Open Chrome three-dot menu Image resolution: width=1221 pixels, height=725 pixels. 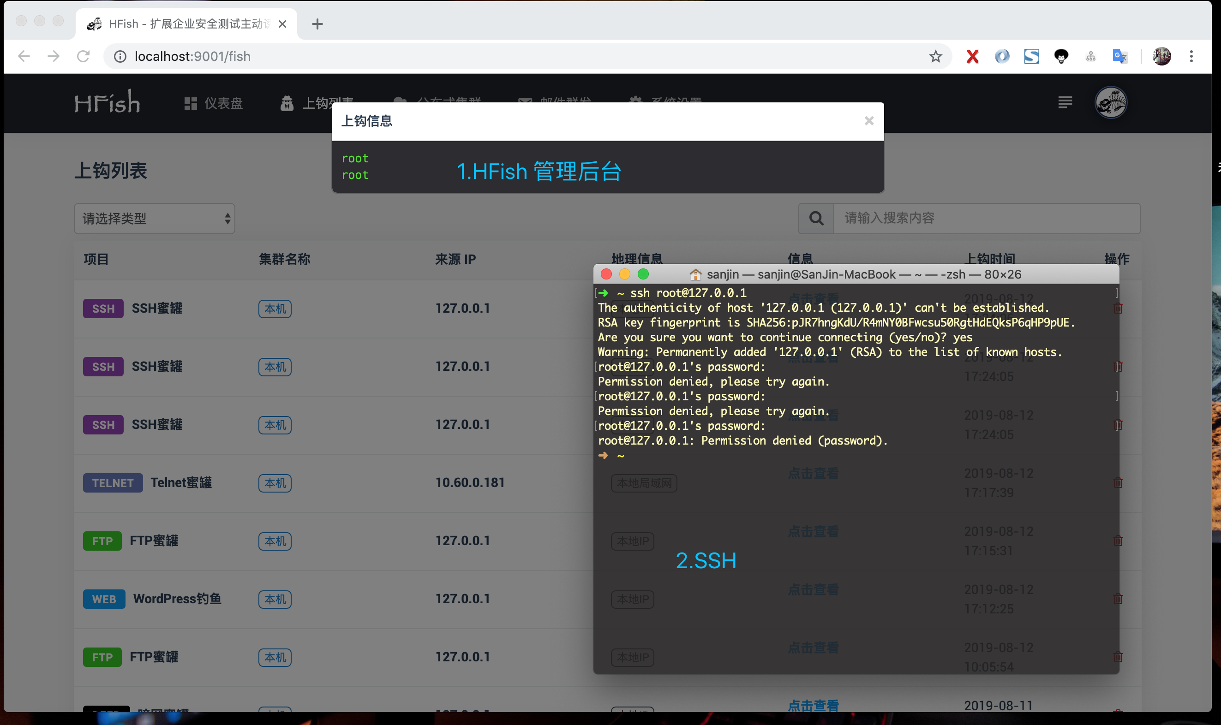[1191, 57]
